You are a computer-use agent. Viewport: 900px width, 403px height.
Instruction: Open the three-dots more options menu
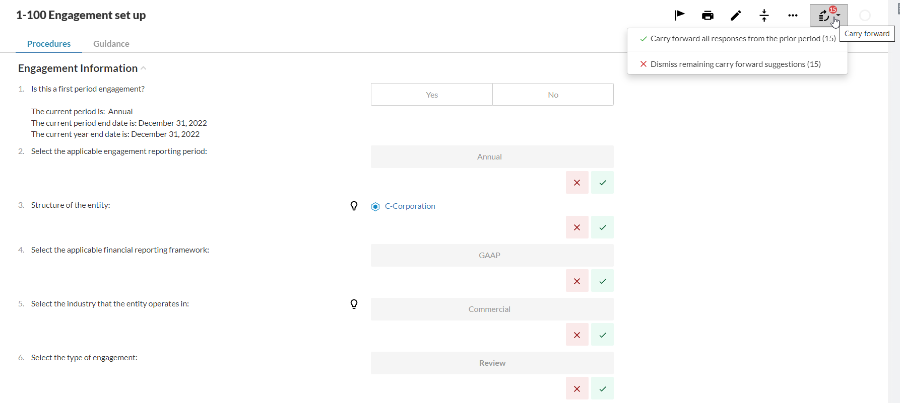(x=793, y=16)
